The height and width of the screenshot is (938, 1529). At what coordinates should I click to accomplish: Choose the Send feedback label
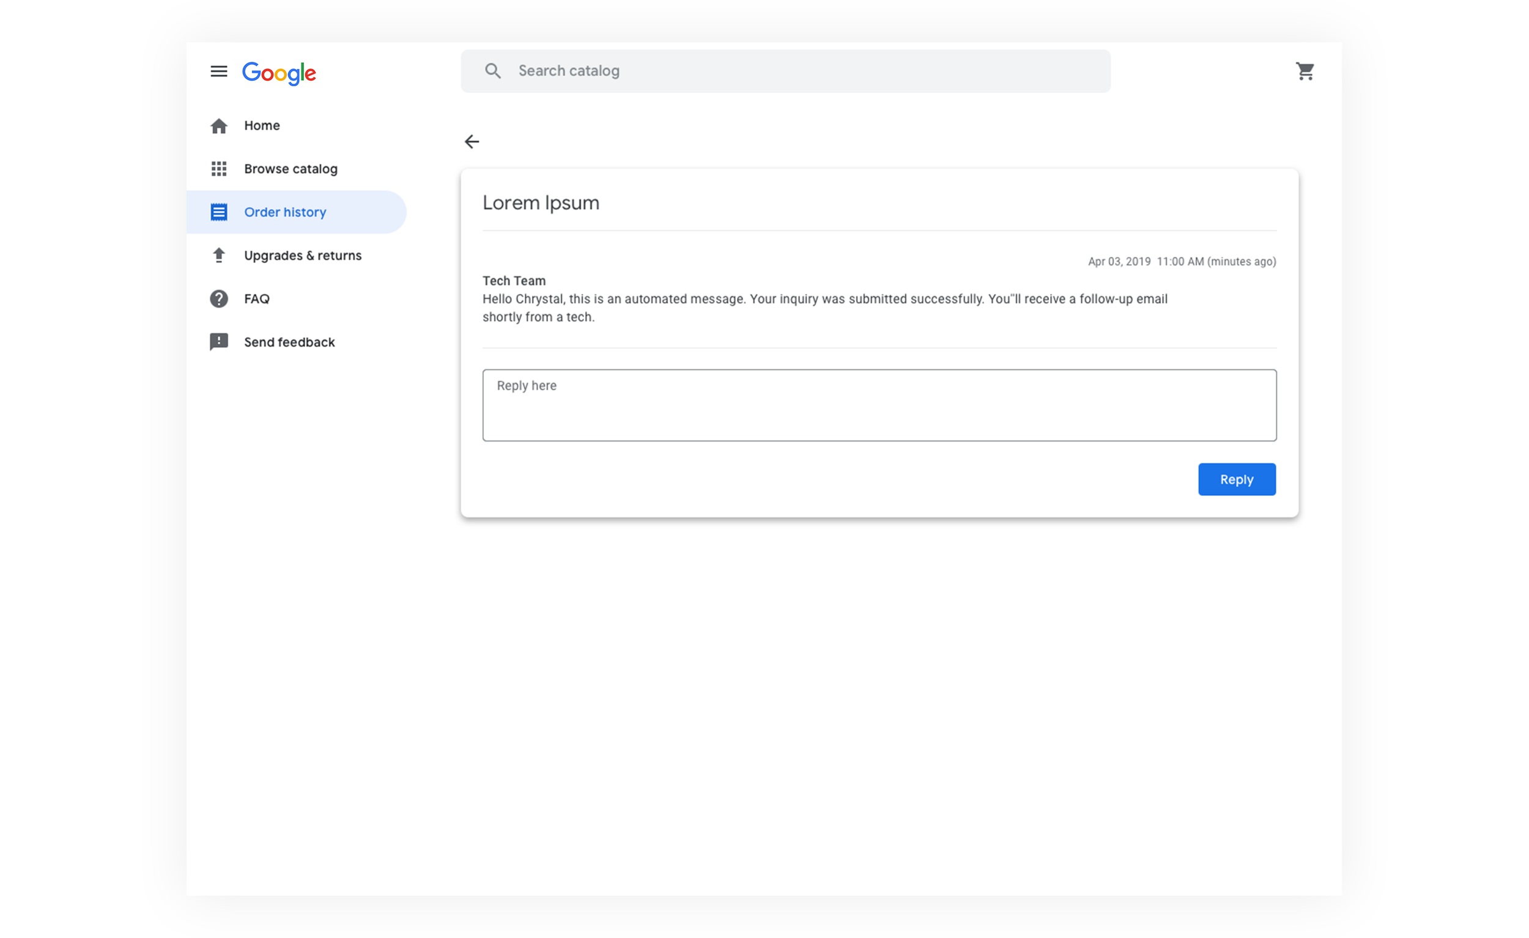pos(289,342)
